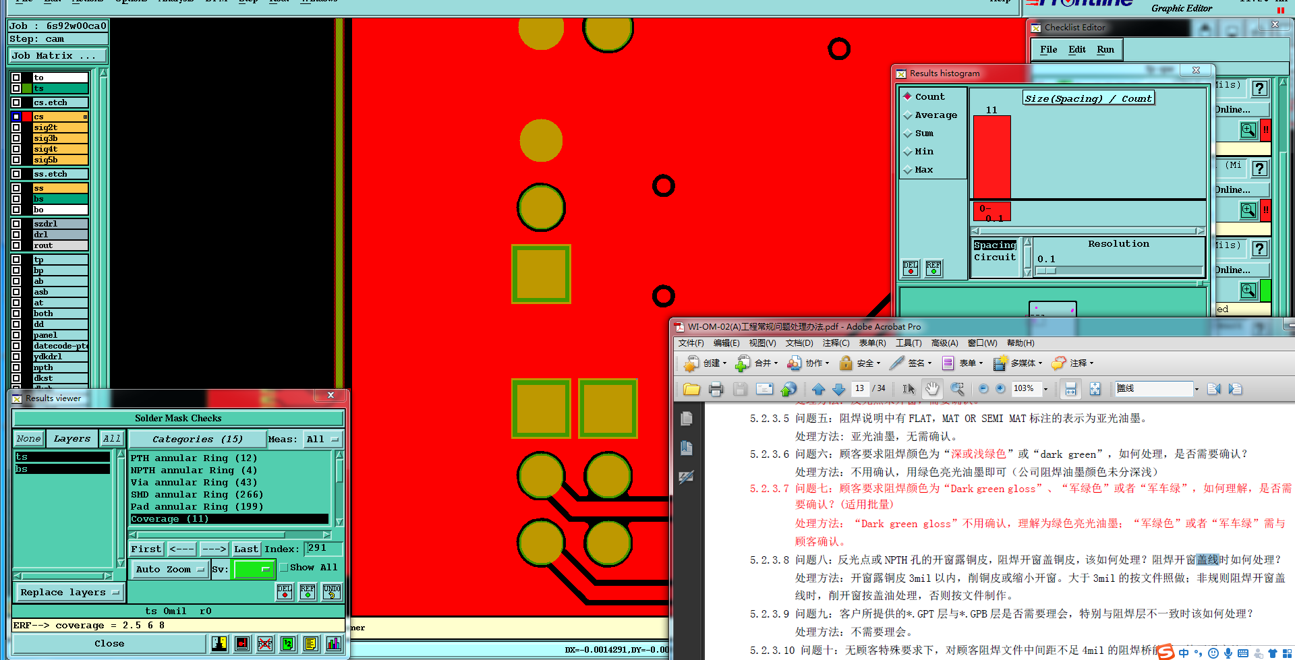The height and width of the screenshot is (660, 1295).
Task: Choose the text select cursor tool
Action: (909, 389)
